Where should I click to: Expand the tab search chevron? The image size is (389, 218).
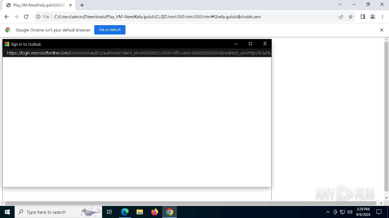click(340, 4)
